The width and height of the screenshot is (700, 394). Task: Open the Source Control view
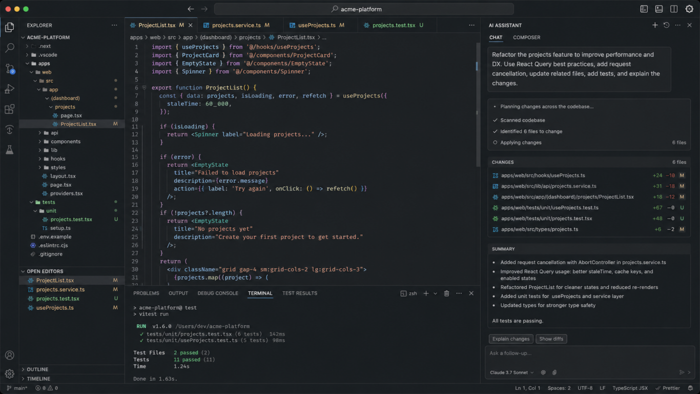coord(9,67)
